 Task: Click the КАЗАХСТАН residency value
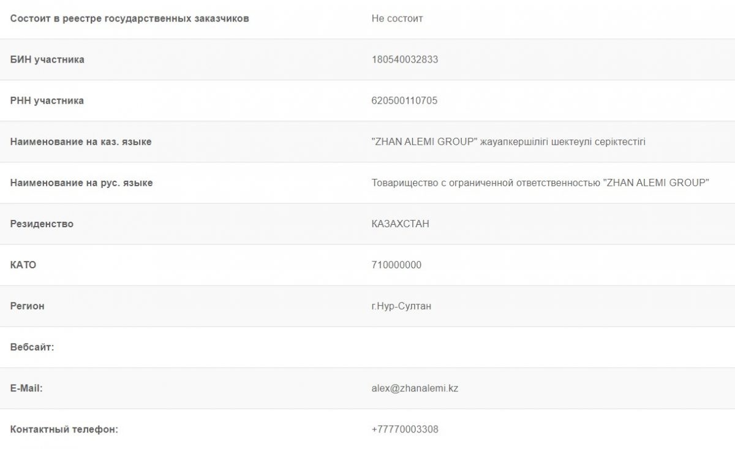400,224
